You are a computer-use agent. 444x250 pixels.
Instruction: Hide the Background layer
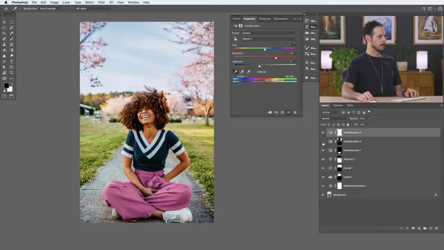pyautogui.click(x=323, y=195)
